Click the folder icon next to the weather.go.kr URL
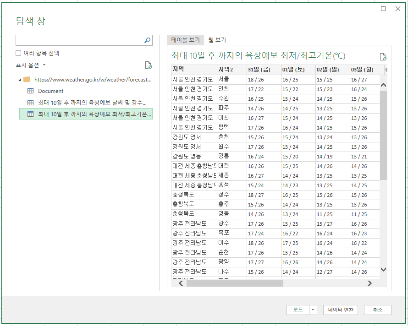 [x=26, y=79]
